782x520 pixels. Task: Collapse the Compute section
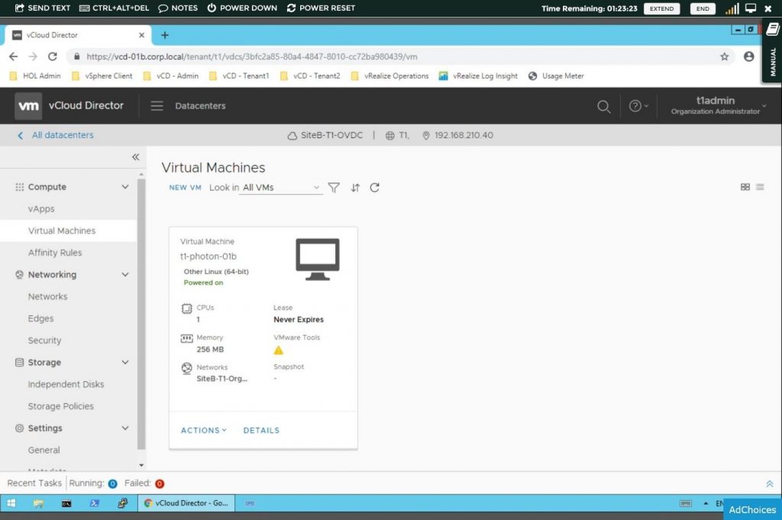click(125, 186)
